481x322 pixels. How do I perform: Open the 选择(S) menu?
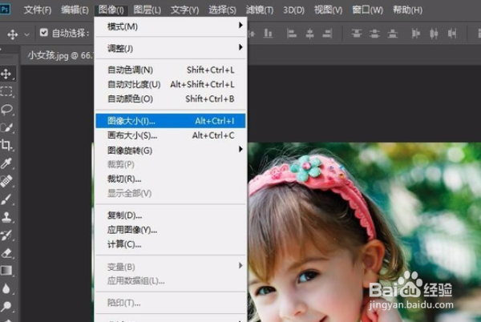pyautogui.click(x=222, y=10)
